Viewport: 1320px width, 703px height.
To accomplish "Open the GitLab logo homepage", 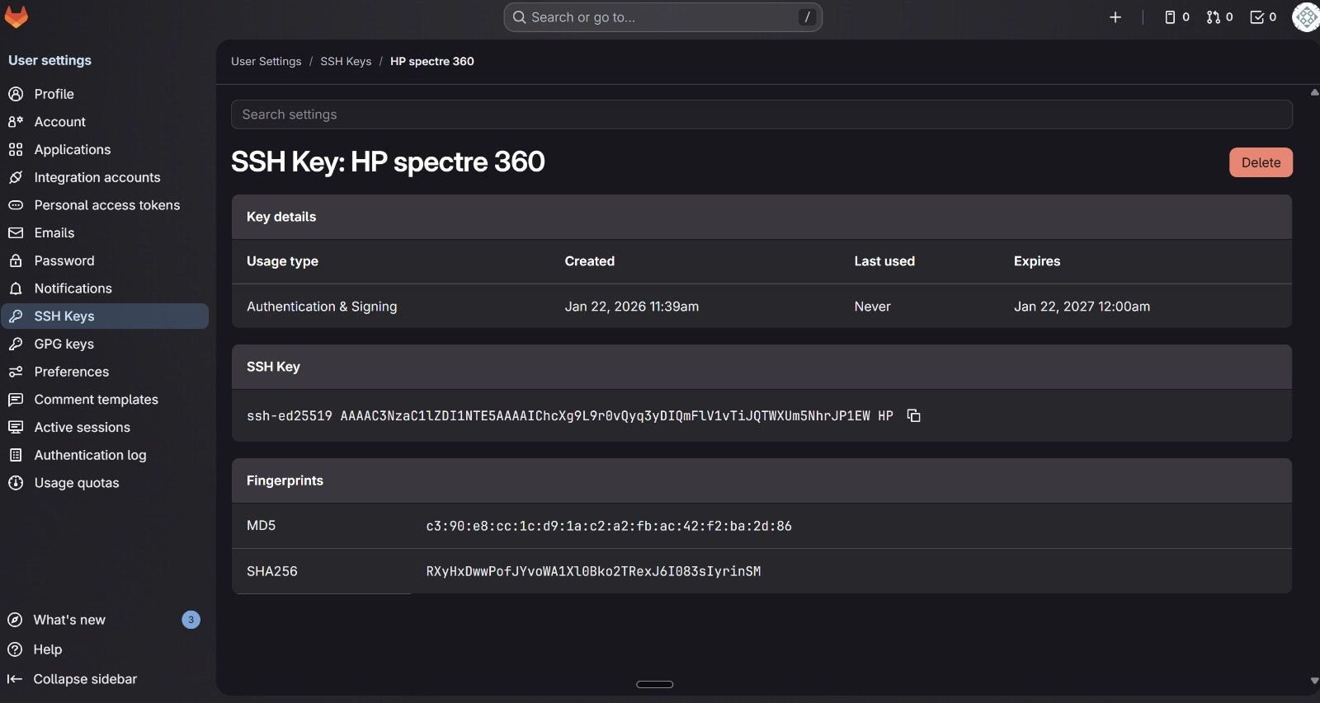I will click(16, 16).
